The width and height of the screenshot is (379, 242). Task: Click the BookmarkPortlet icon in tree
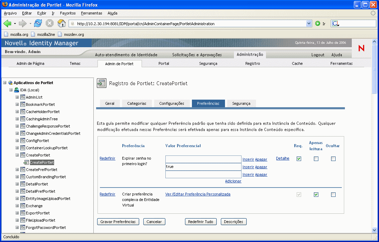pyautogui.click(x=23, y=104)
